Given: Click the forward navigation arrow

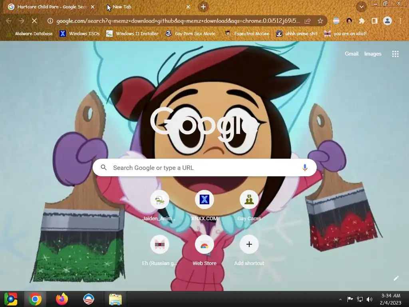Looking at the screenshot, I should (x=22, y=21).
